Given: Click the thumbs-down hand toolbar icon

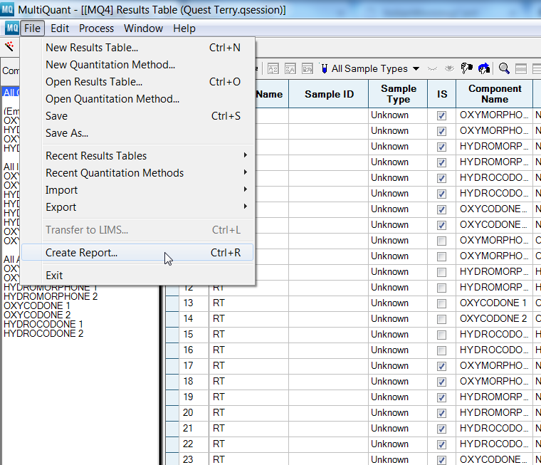Looking at the screenshot, I should (x=466, y=68).
